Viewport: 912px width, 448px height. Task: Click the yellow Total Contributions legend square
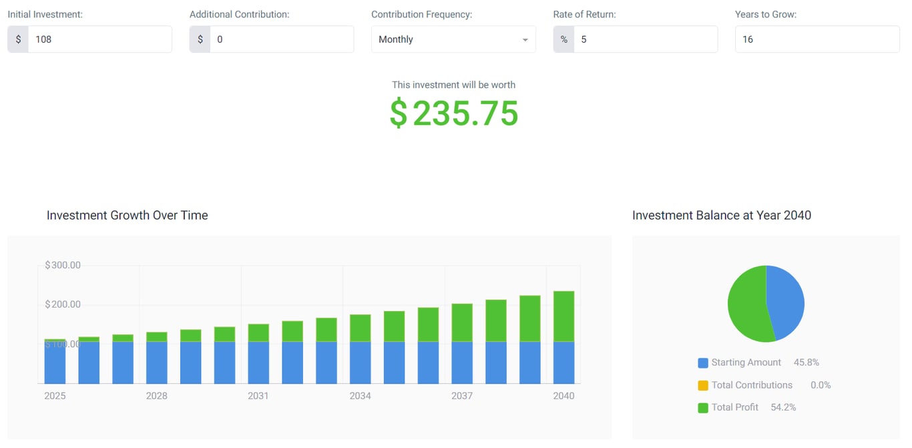[702, 385]
